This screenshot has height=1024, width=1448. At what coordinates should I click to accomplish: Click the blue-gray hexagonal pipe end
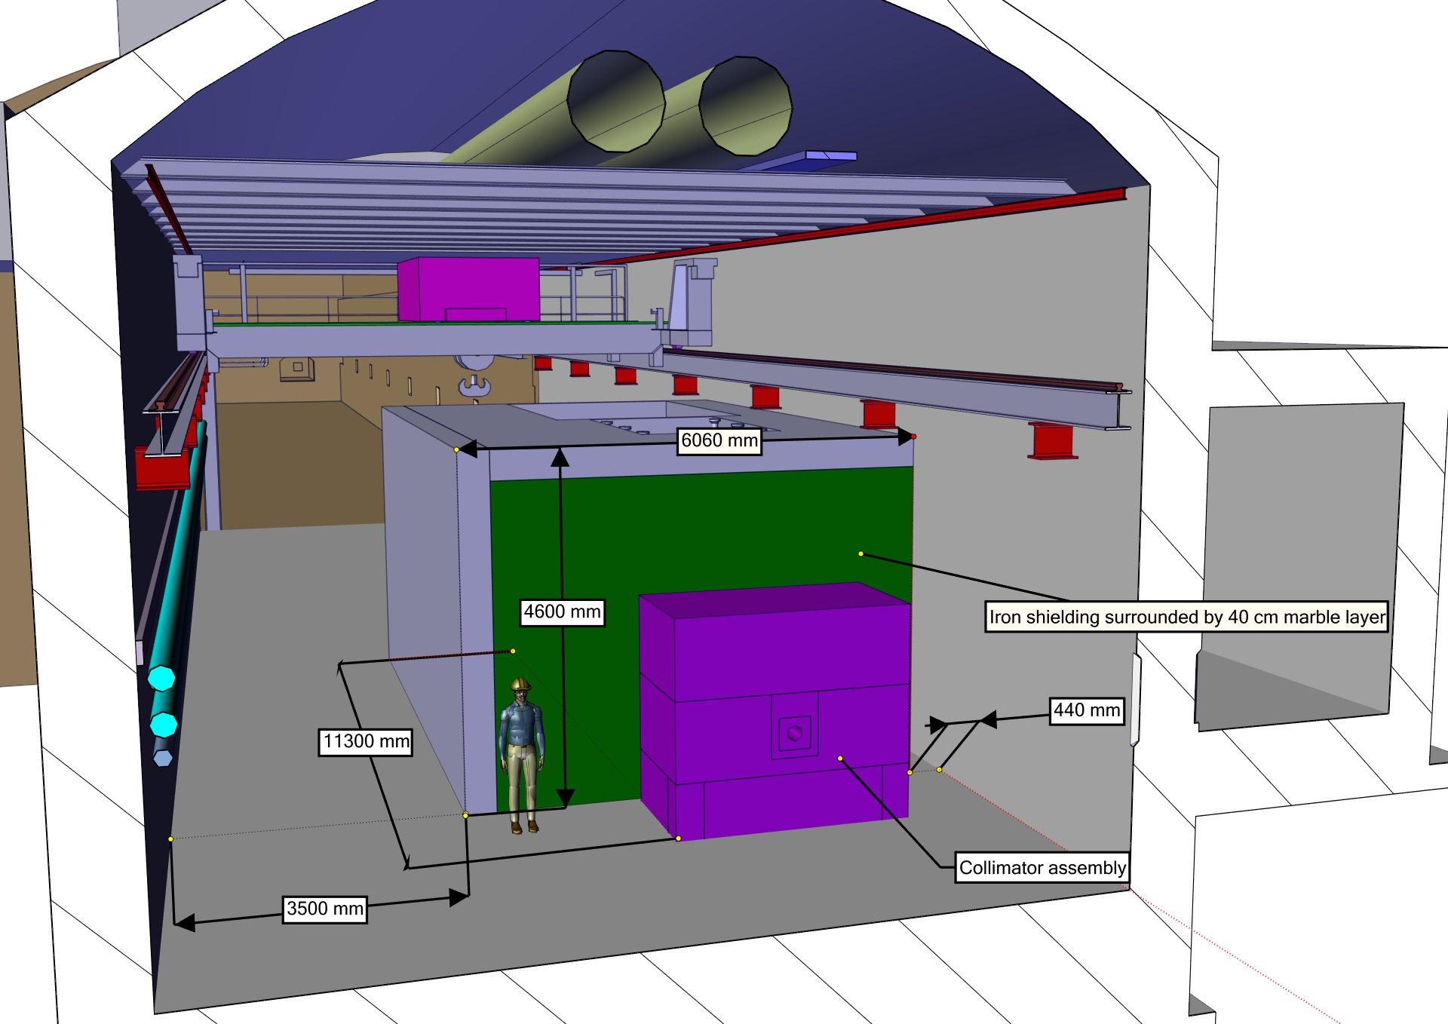(x=163, y=758)
